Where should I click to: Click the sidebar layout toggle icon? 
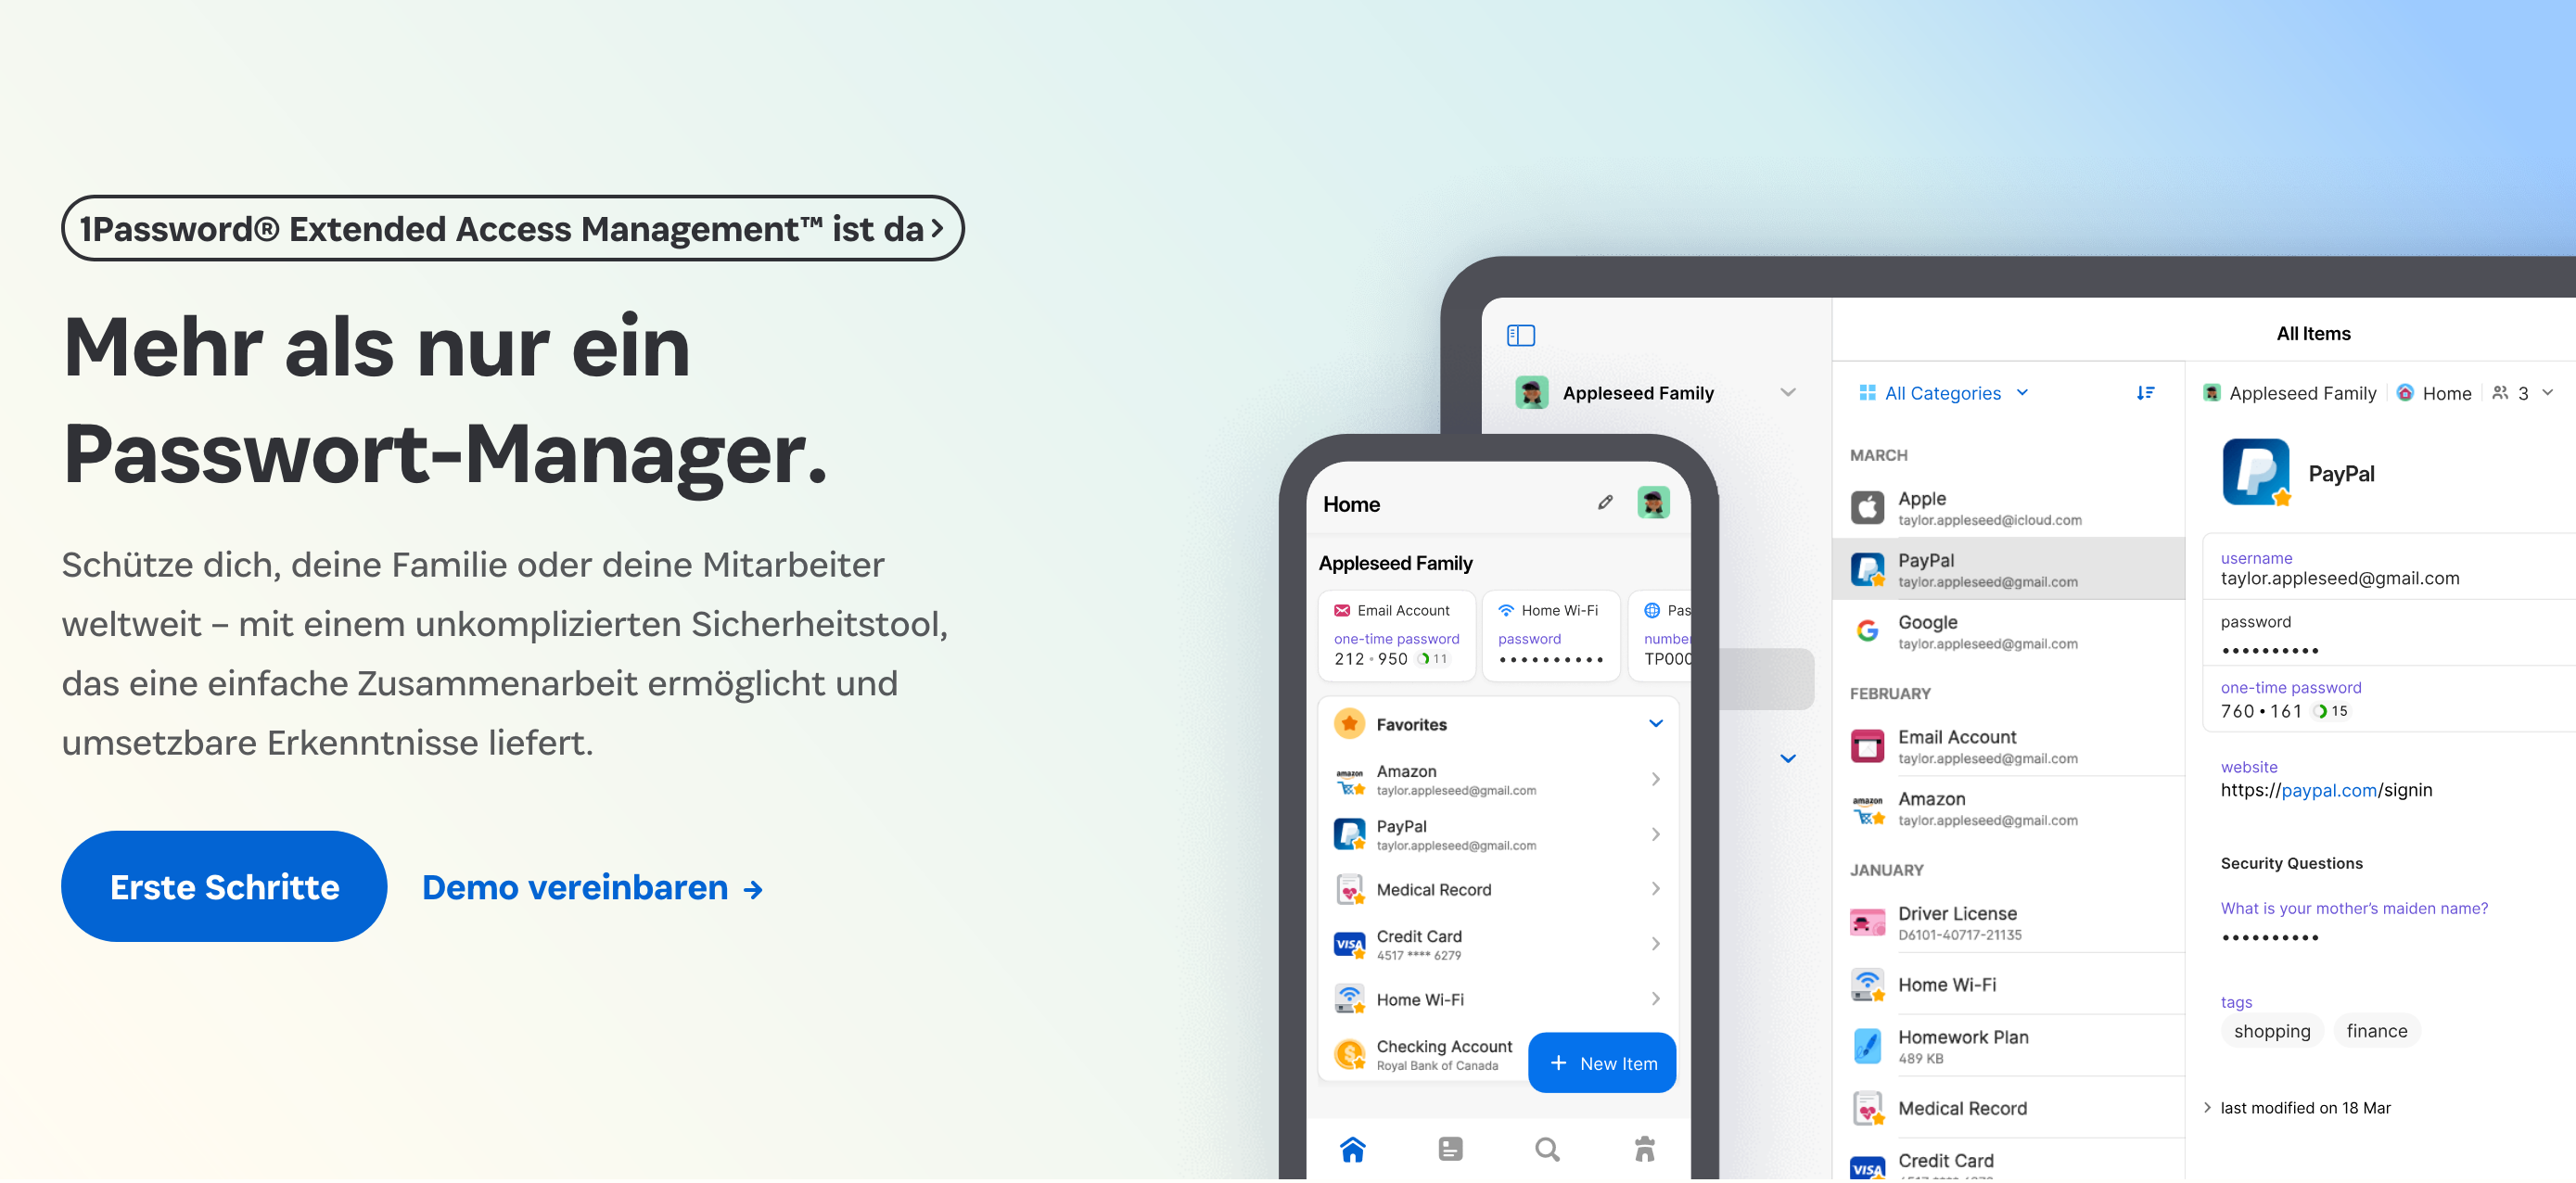pyautogui.click(x=1522, y=334)
